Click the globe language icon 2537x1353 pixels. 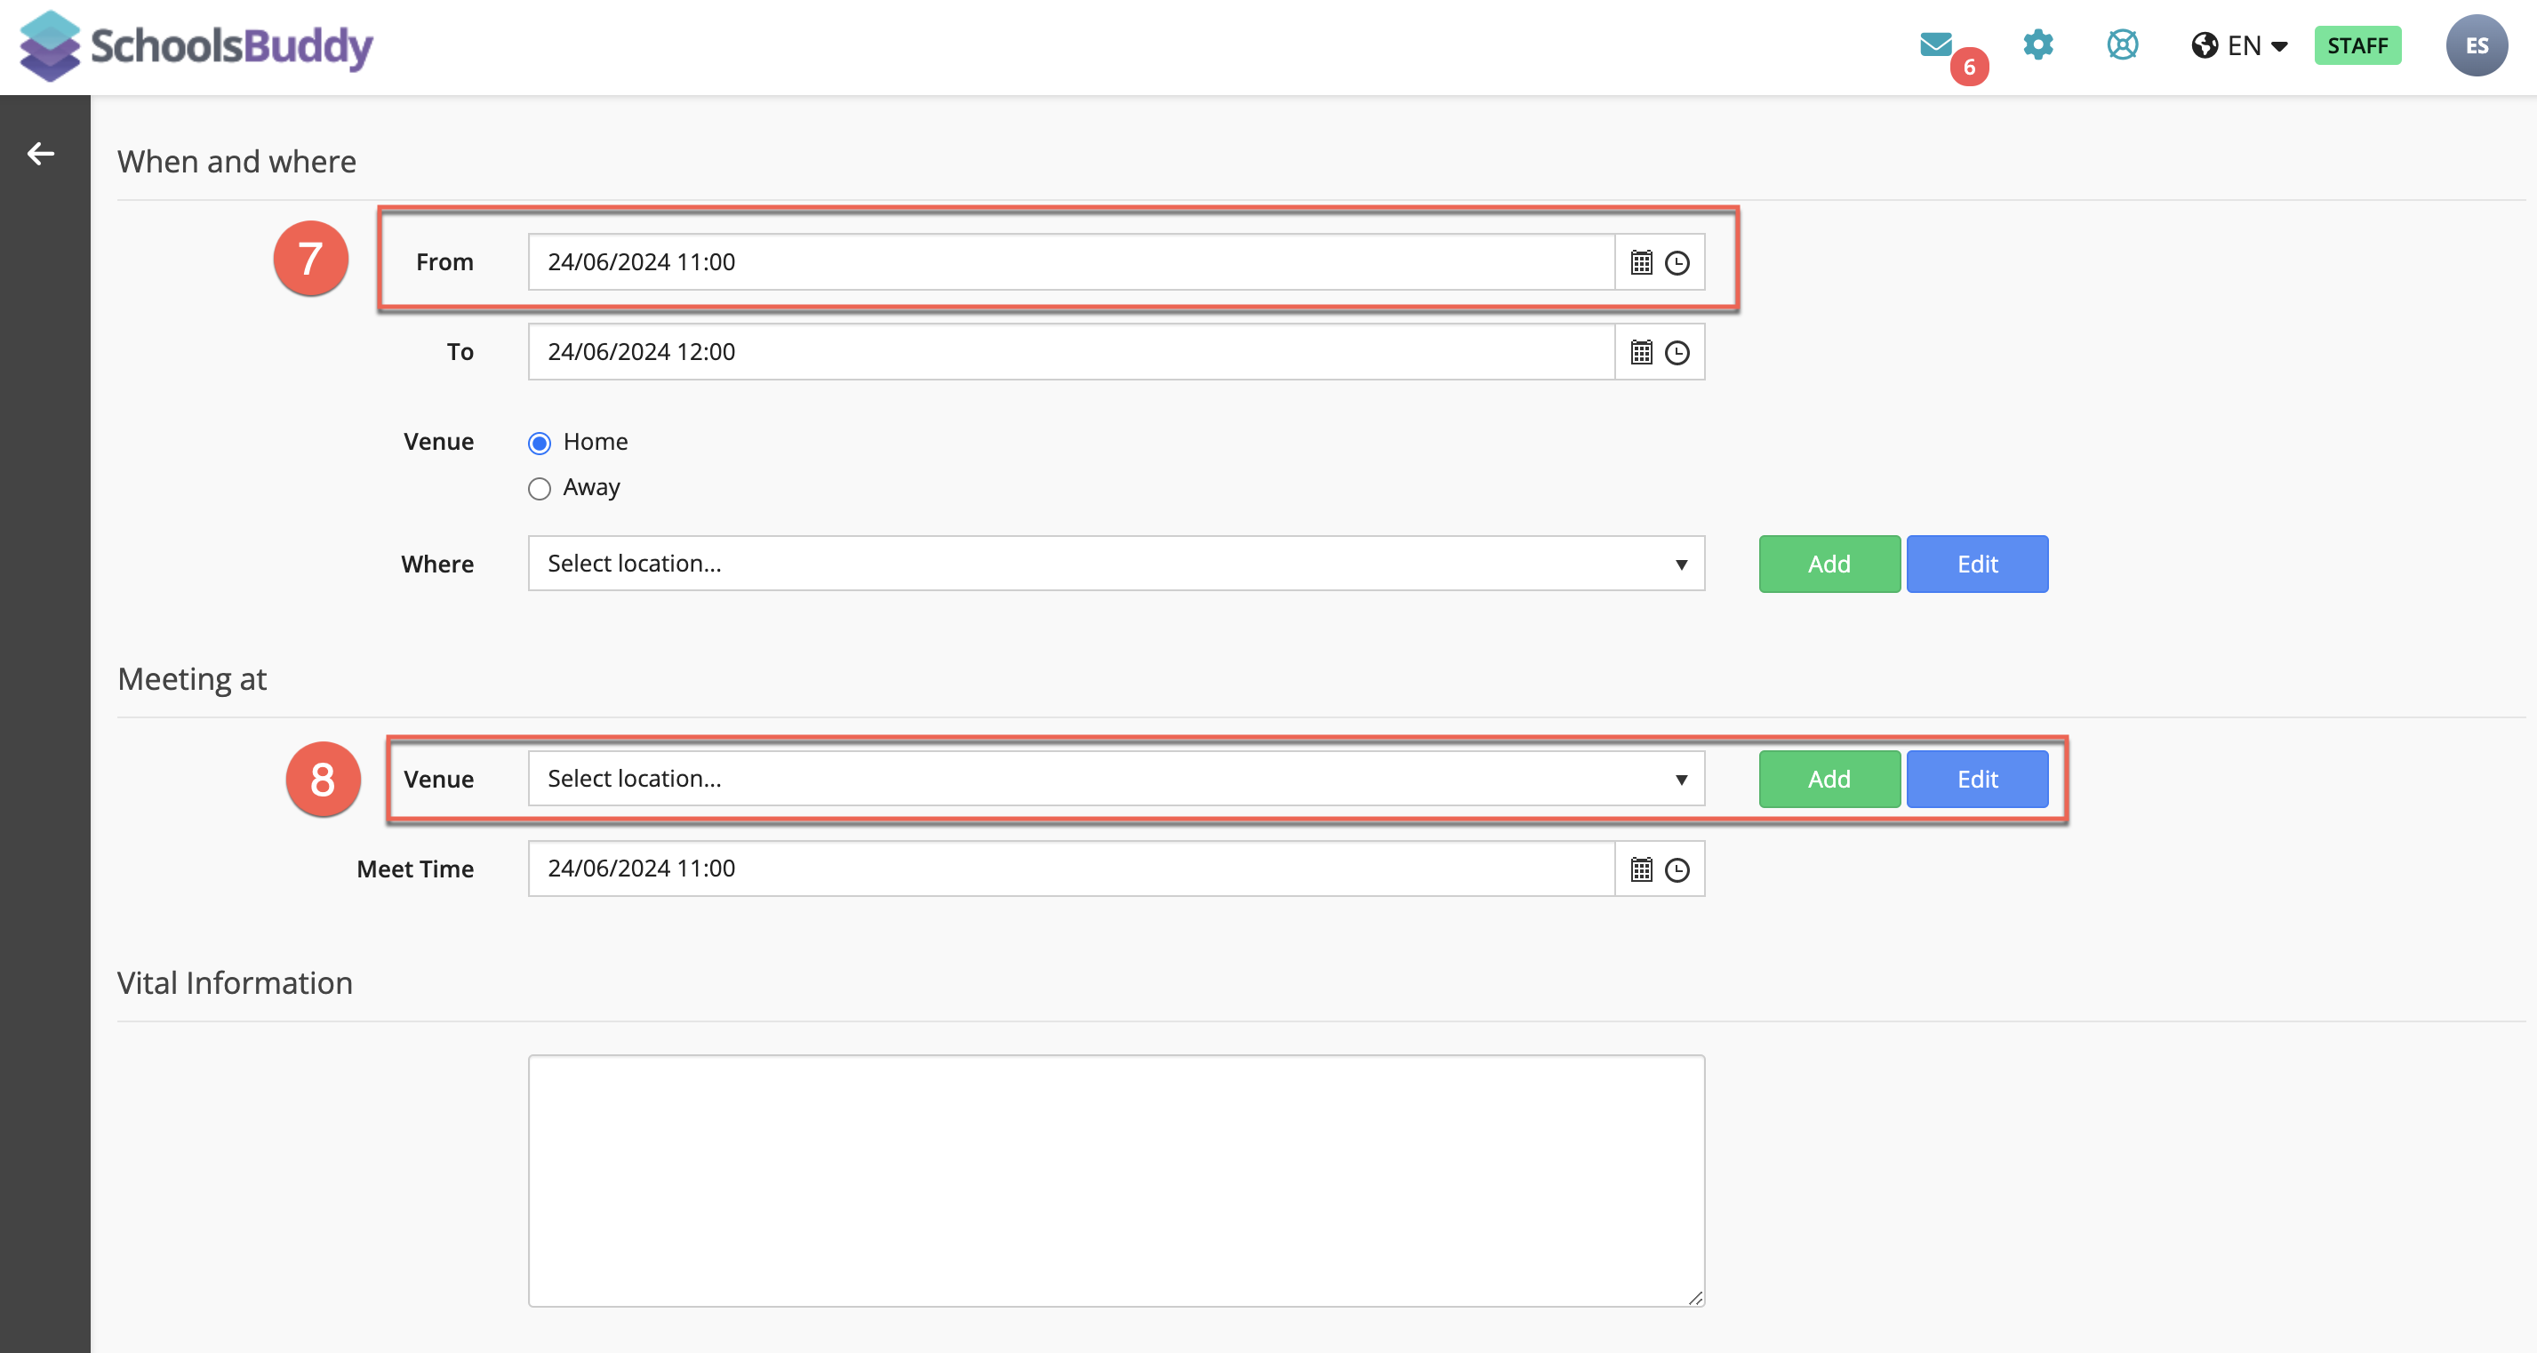click(x=2205, y=45)
